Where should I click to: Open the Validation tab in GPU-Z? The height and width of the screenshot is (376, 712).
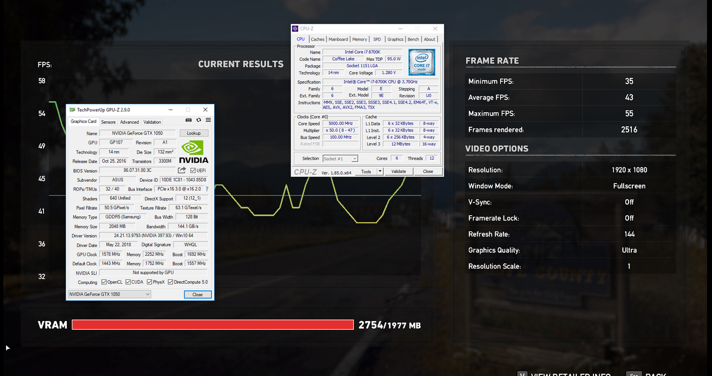pos(152,122)
